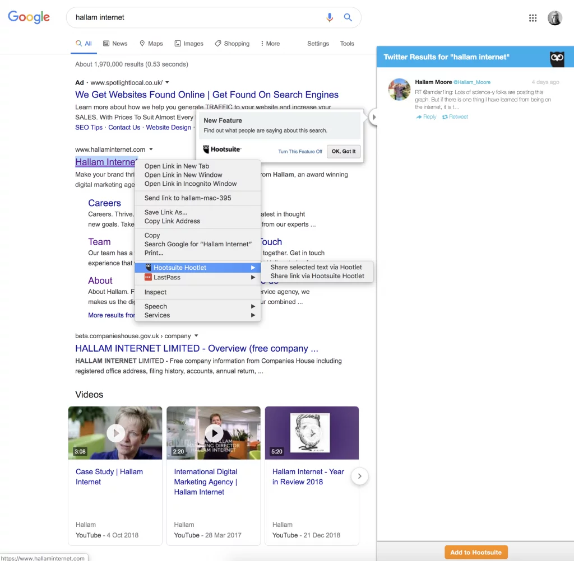Show next videos with the carousel arrow
The height and width of the screenshot is (561, 574).
coord(359,476)
